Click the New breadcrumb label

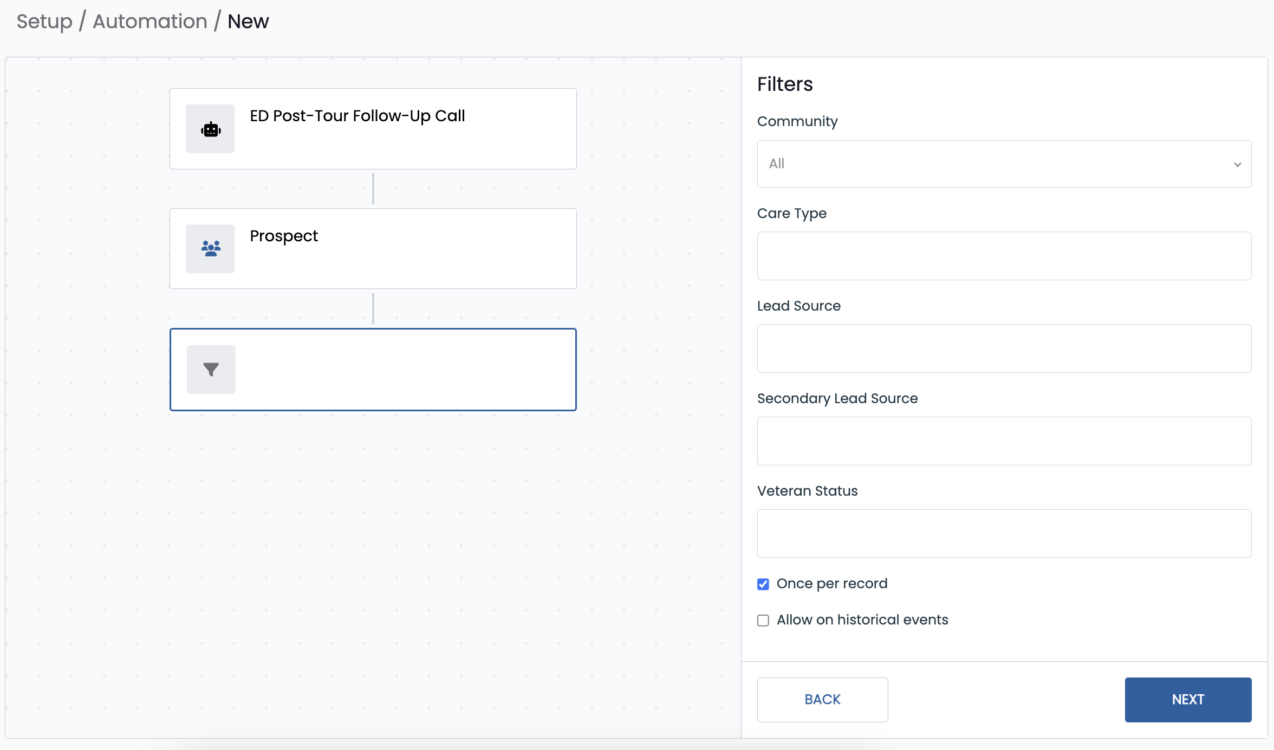click(x=248, y=21)
